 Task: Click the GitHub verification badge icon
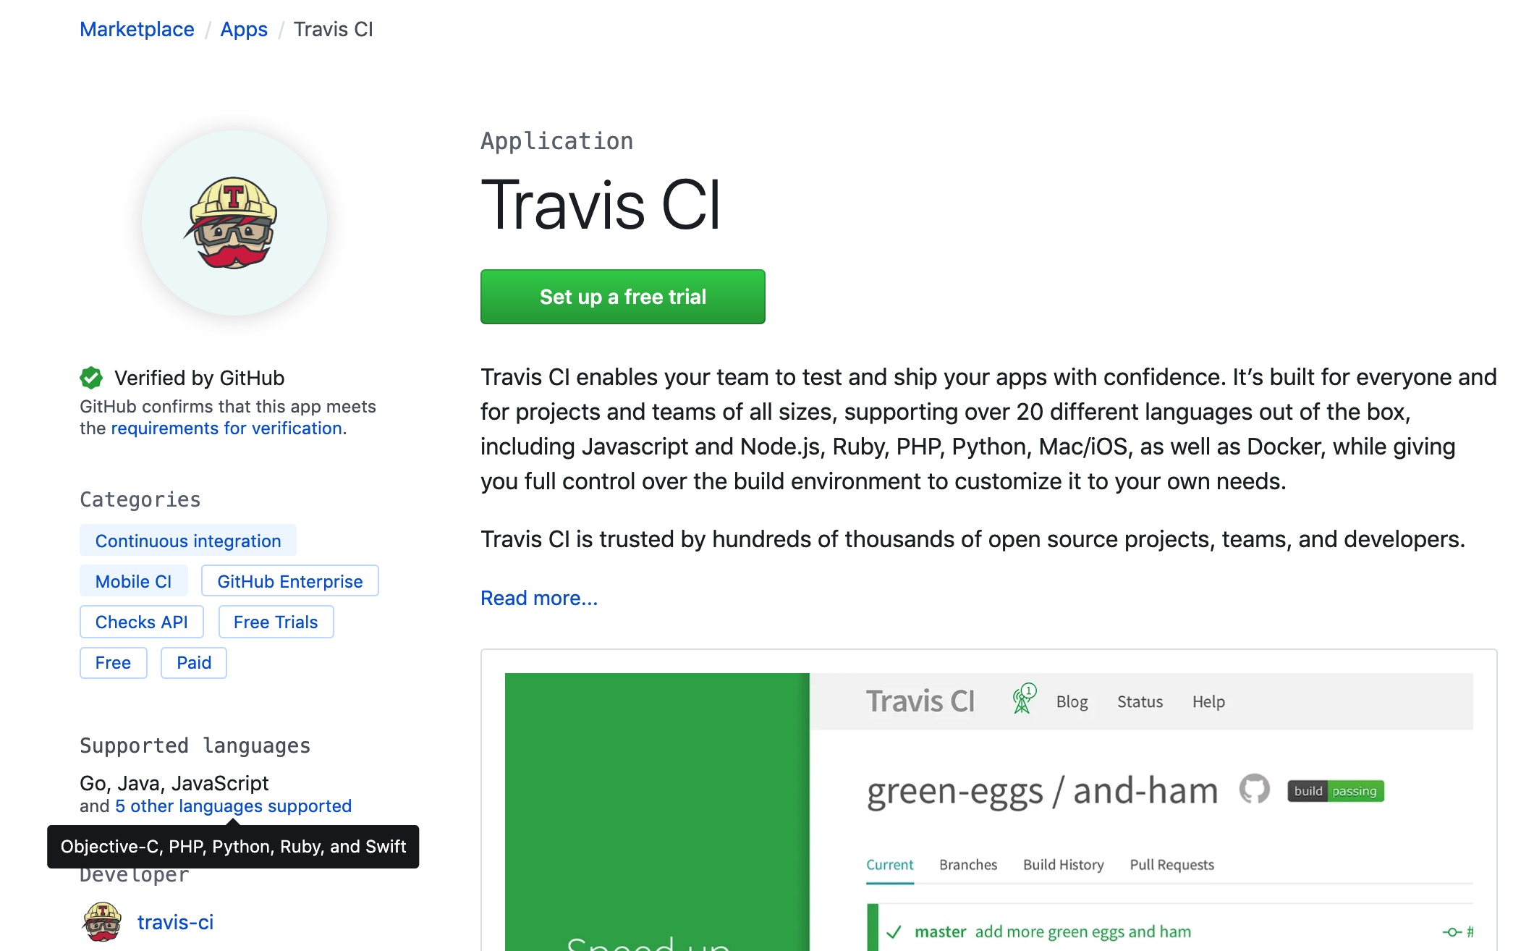coord(92,377)
